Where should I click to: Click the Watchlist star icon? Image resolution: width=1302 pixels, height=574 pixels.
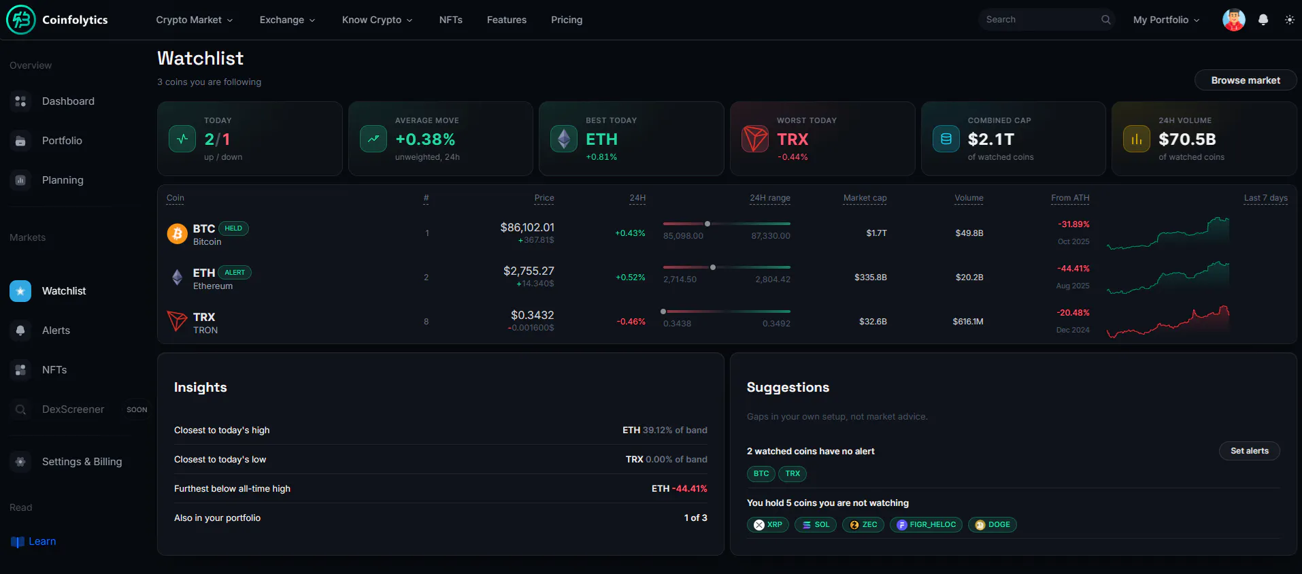pyautogui.click(x=20, y=291)
